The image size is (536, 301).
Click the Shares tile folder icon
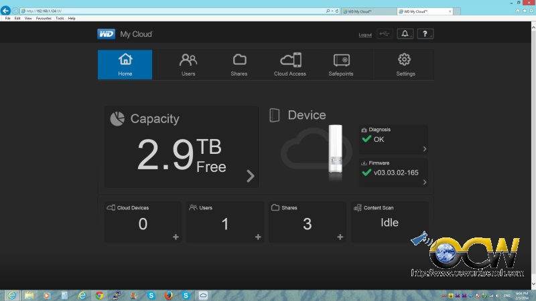275,207
